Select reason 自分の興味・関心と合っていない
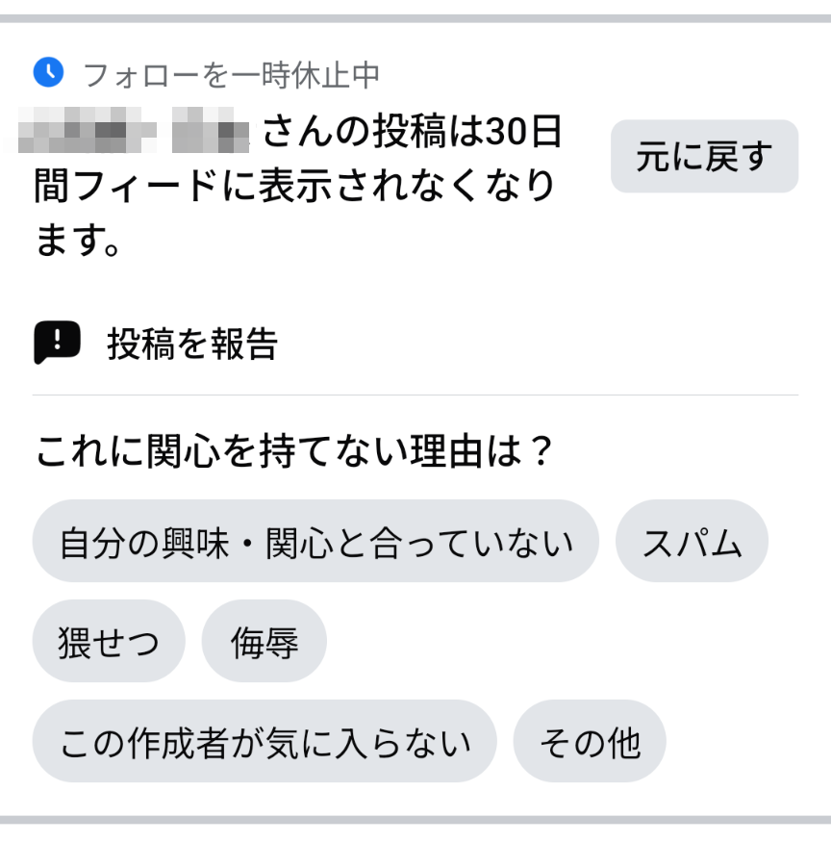 point(315,542)
